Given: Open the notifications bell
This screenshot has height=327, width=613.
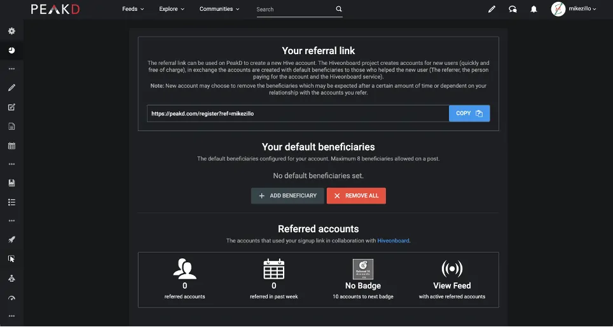Looking at the screenshot, I should point(534,9).
